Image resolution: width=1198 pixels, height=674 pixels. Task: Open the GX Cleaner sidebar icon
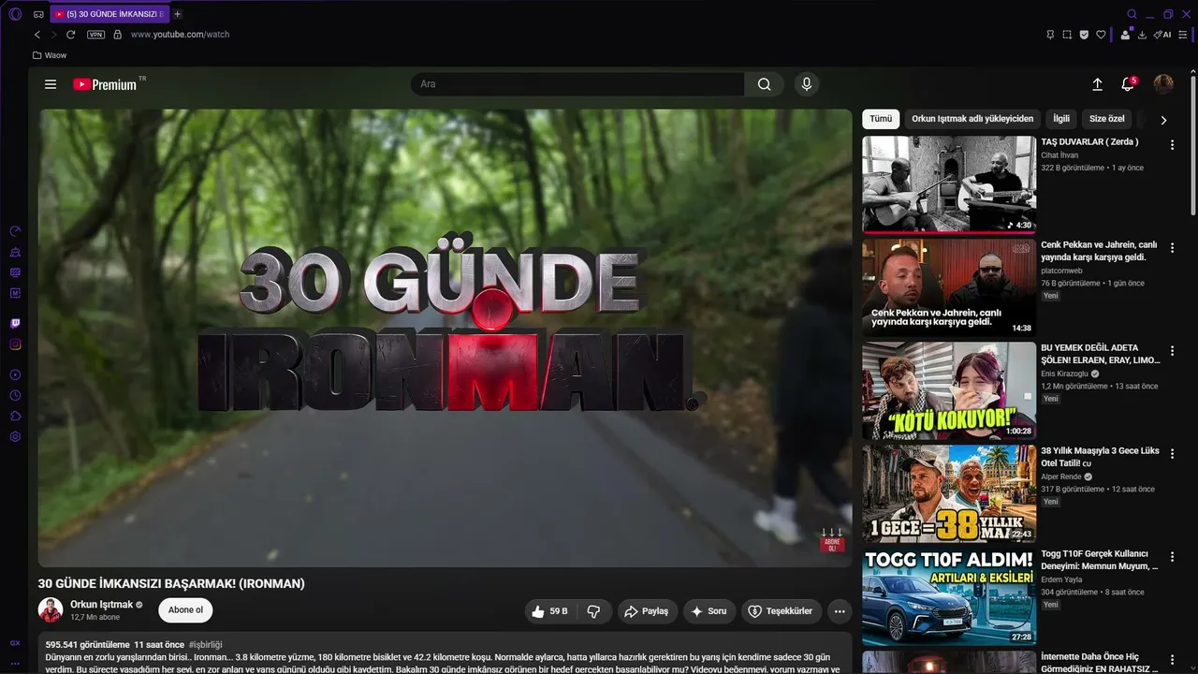[x=15, y=252]
